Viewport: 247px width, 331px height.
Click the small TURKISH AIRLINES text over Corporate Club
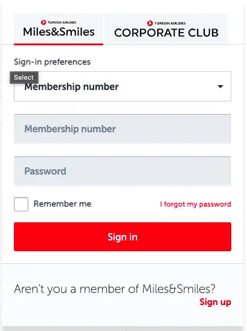(170, 23)
